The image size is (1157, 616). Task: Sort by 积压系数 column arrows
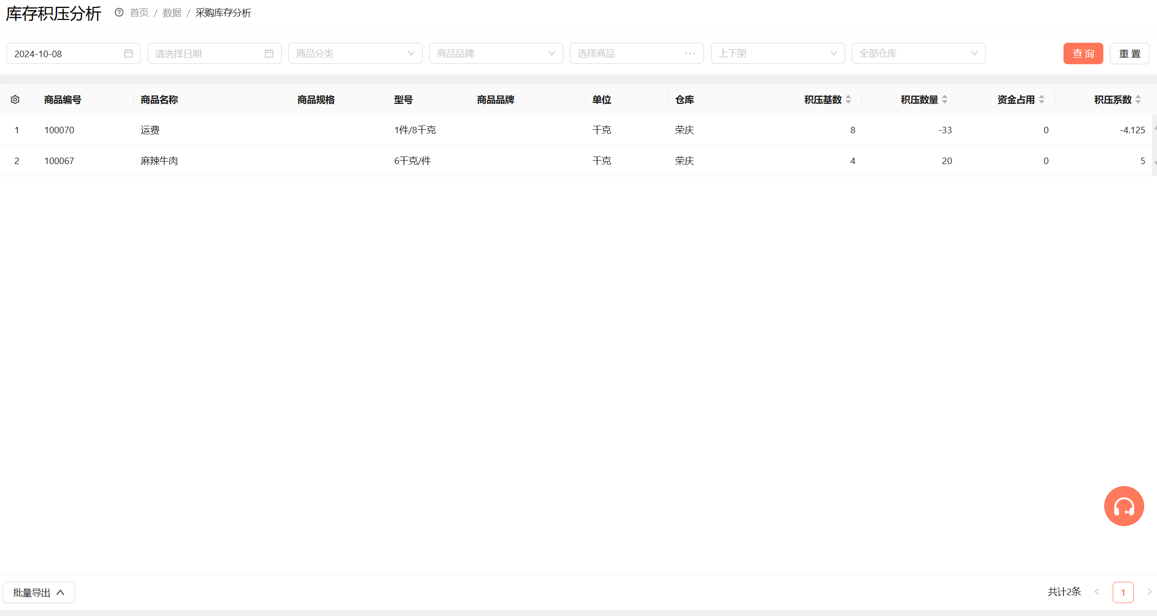coord(1138,99)
